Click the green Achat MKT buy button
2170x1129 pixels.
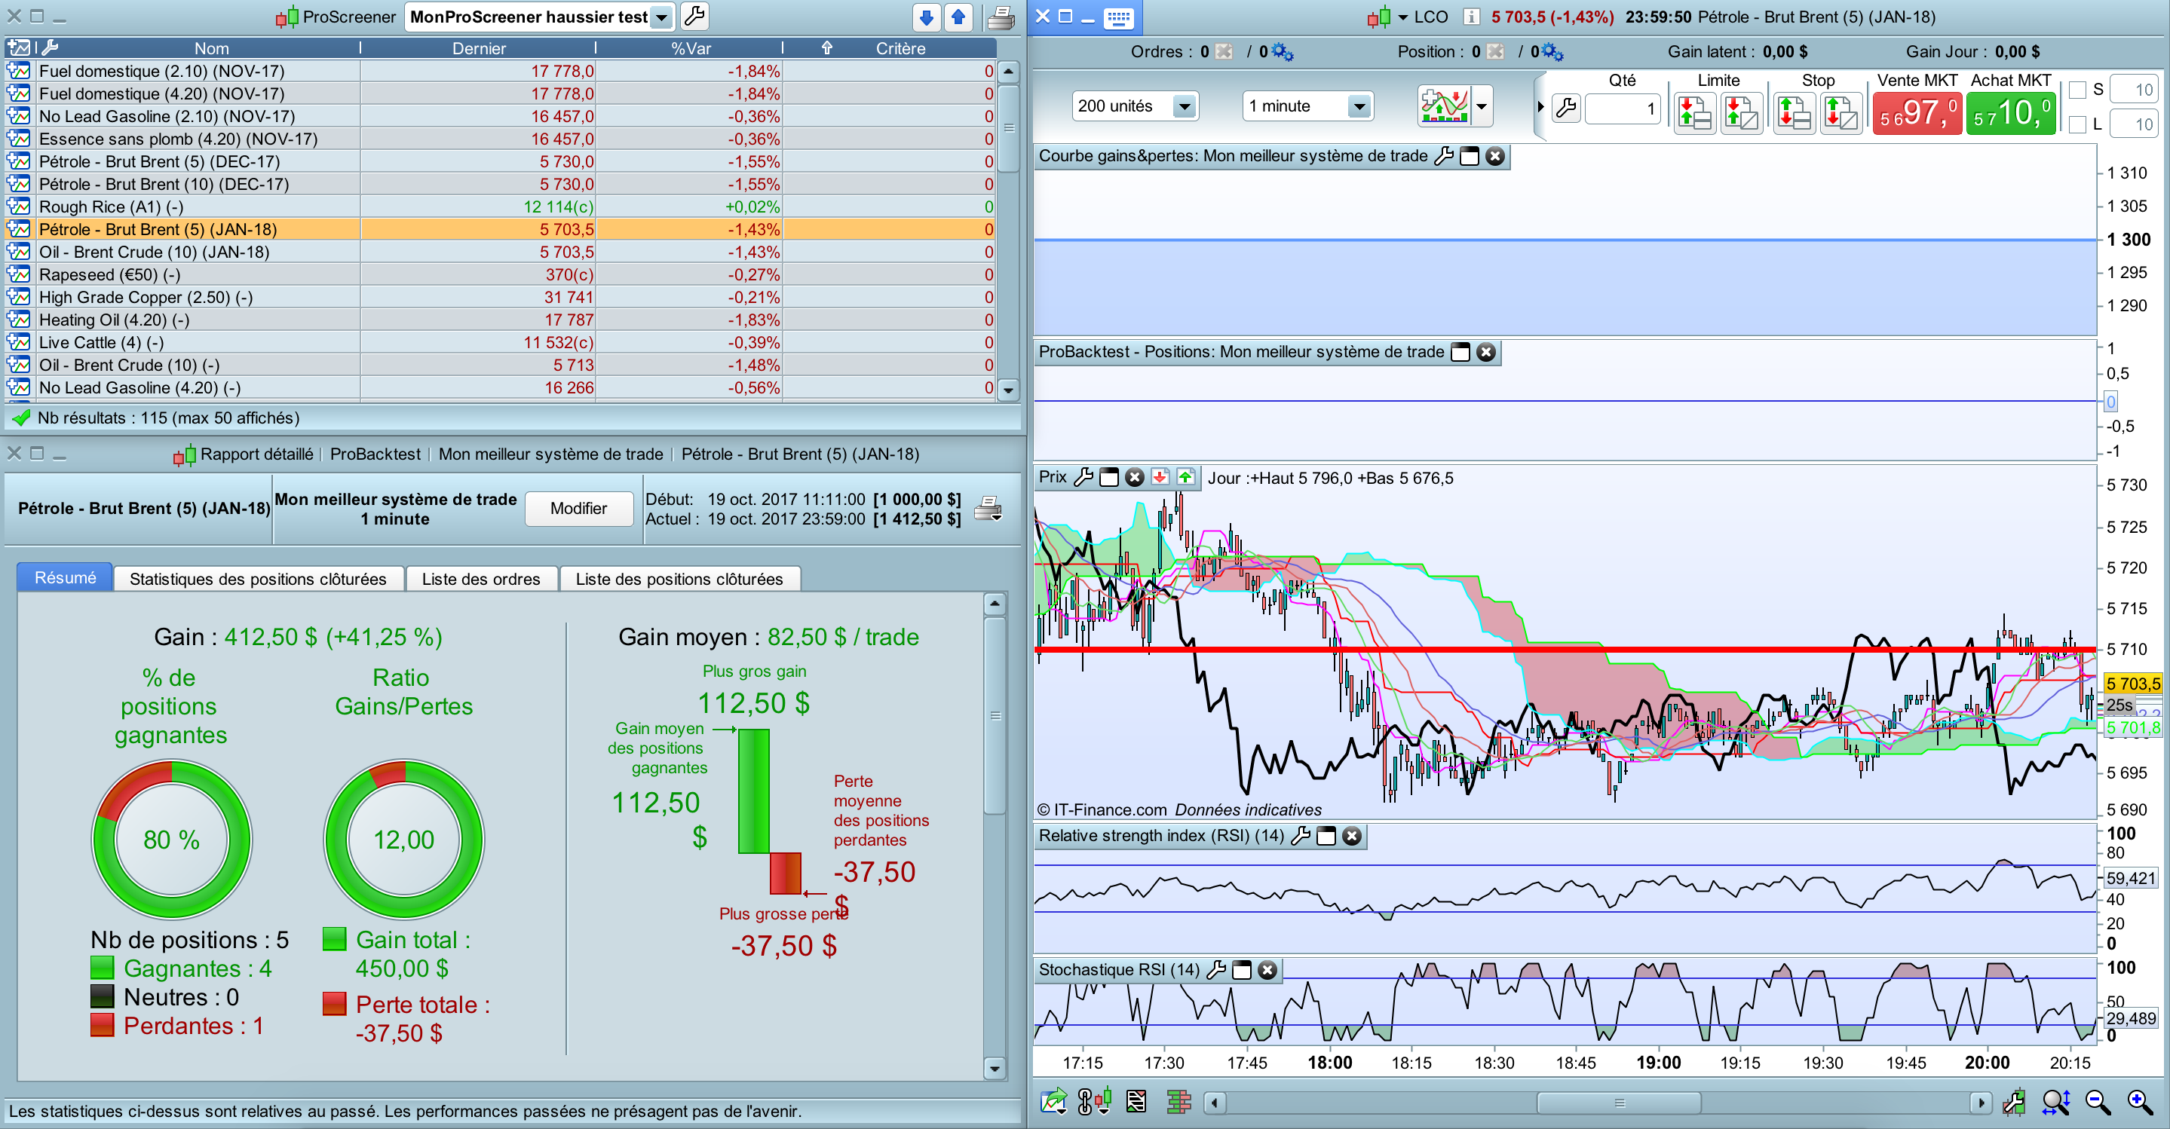pyautogui.click(x=2010, y=113)
